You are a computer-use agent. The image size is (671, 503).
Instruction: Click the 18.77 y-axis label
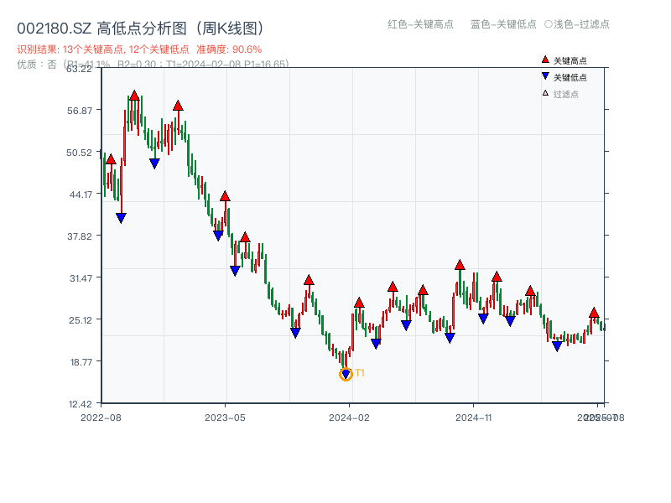click(x=81, y=362)
